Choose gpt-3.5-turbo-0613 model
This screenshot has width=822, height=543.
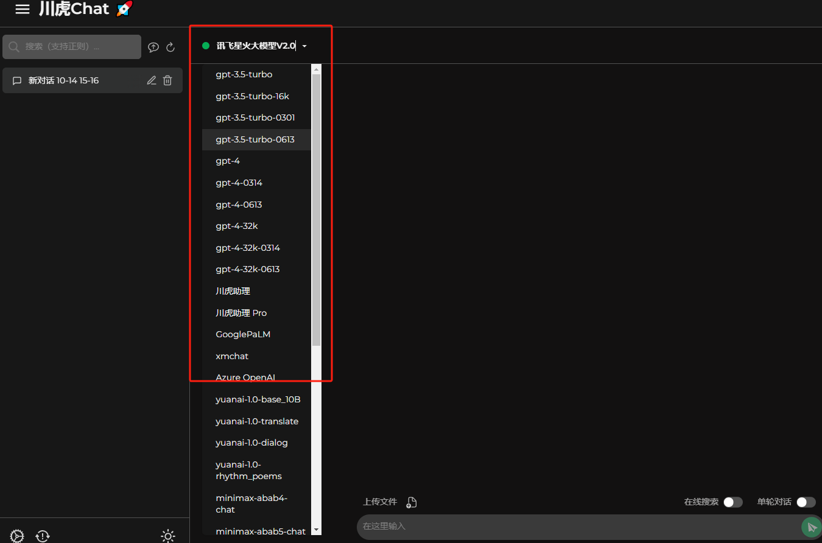257,139
